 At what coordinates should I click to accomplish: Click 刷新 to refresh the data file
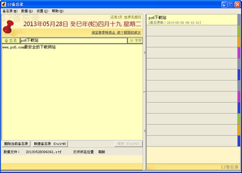pos(101,152)
